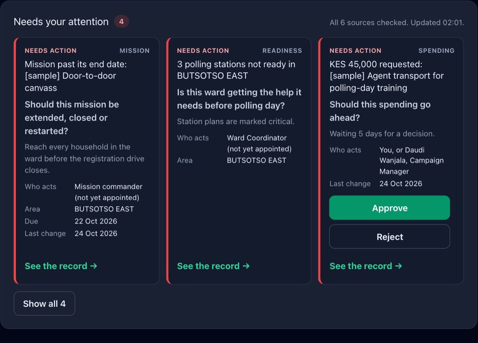The image size is (478, 343).
Task: Click Mission commander (not yet appointed) value
Action: pyautogui.click(x=108, y=192)
